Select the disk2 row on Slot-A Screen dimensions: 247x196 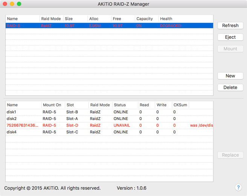109,119
